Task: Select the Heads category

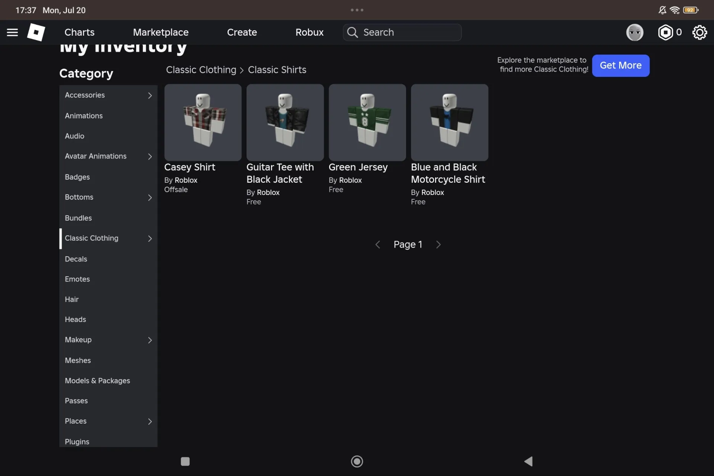Action: (108, 320)
